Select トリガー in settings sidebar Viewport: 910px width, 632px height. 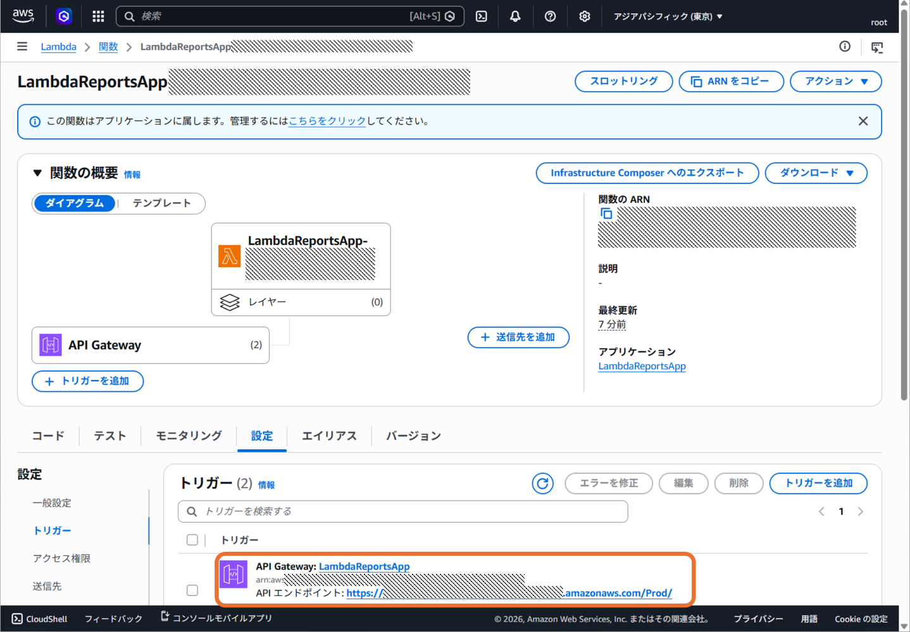(x=52, y=531)
